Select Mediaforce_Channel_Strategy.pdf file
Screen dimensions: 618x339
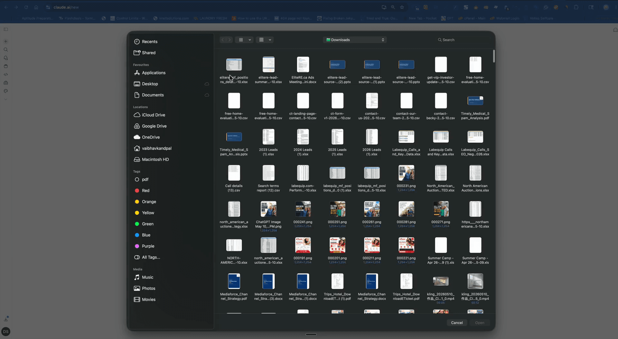pyautogui.click(x=234, y=287)
